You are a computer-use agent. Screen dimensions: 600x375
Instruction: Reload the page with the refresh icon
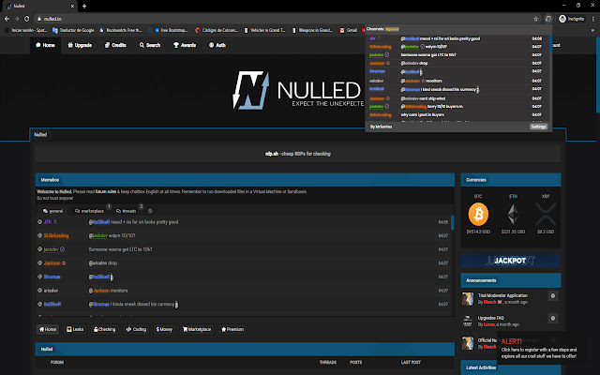click(27, 19)
